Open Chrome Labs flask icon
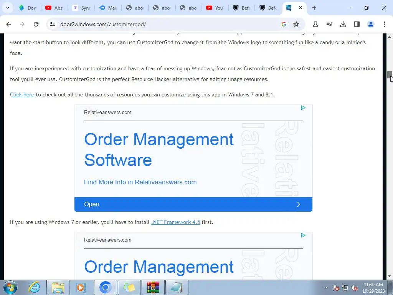 tap(315, 24)
